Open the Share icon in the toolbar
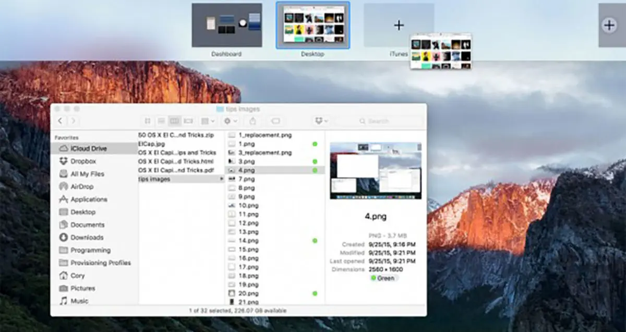The image size is (626, 332). (x=253, y=120)
